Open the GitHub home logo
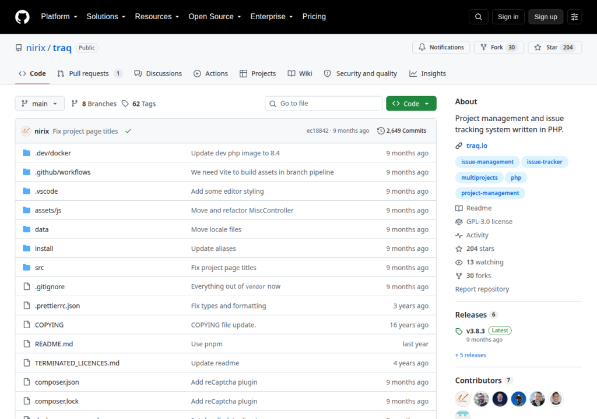 [x=22, y=17]
